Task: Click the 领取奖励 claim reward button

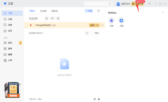Action: tap(13, 96)
